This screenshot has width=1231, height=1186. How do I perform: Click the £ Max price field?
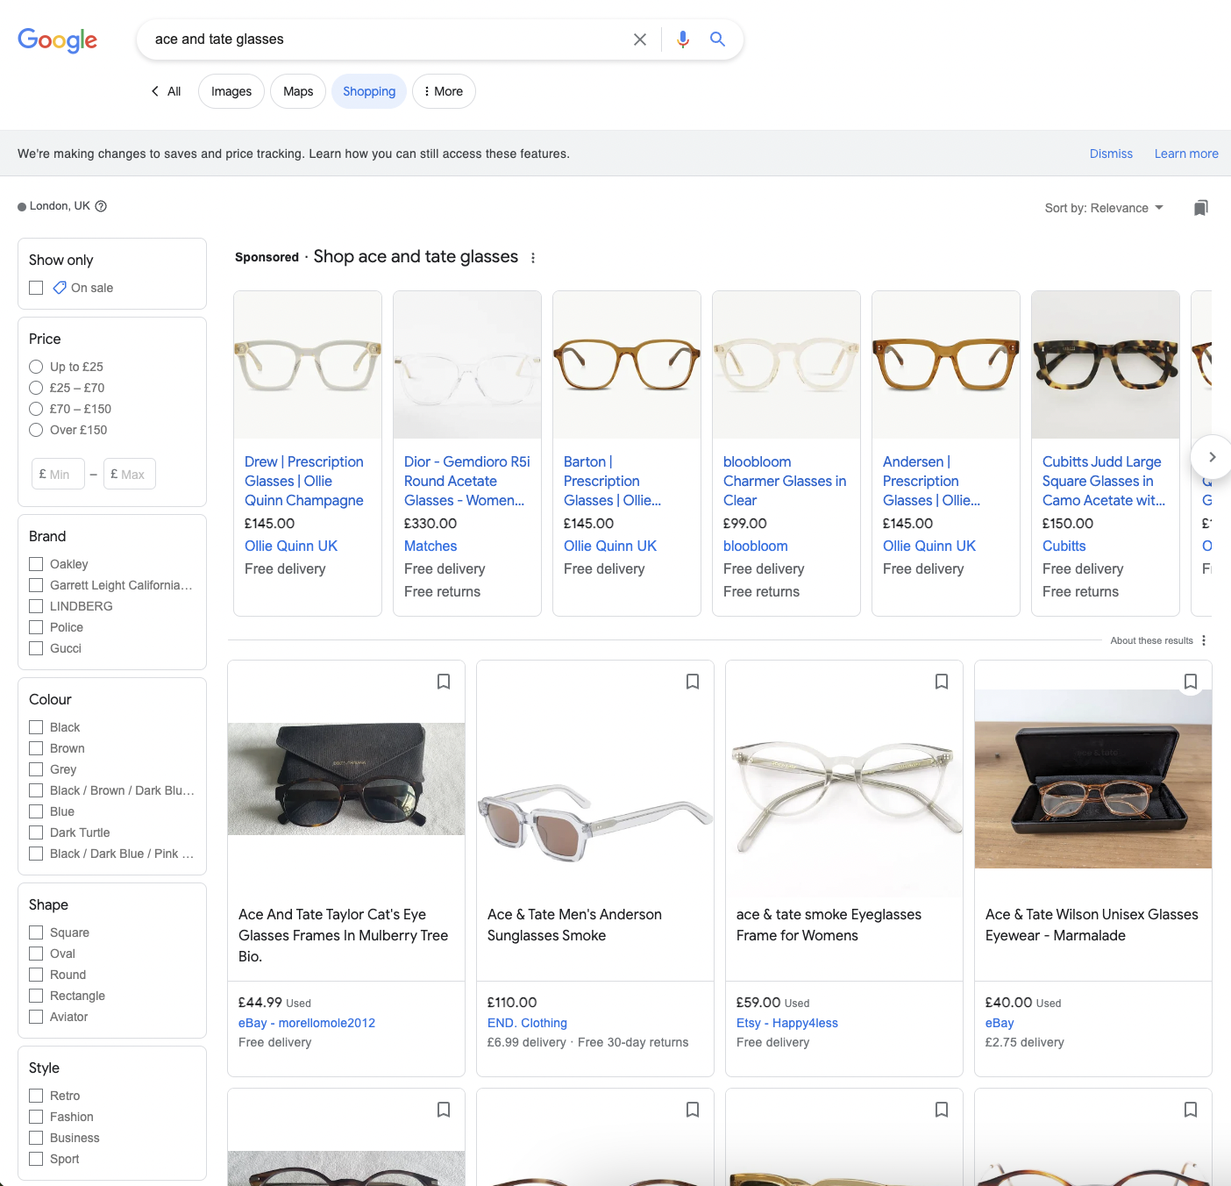[x=130, y=474]
